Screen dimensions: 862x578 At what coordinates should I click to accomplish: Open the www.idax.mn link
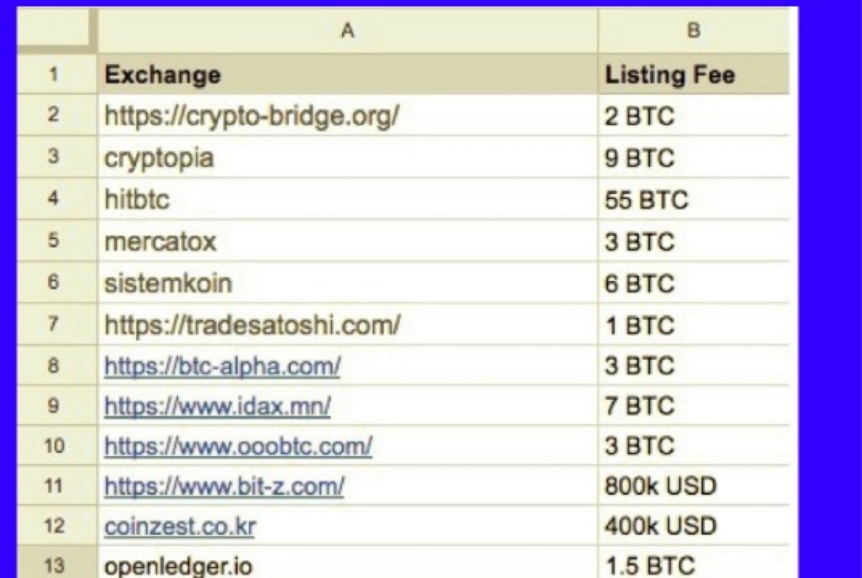pyautogui.click(x=217, y=407)
